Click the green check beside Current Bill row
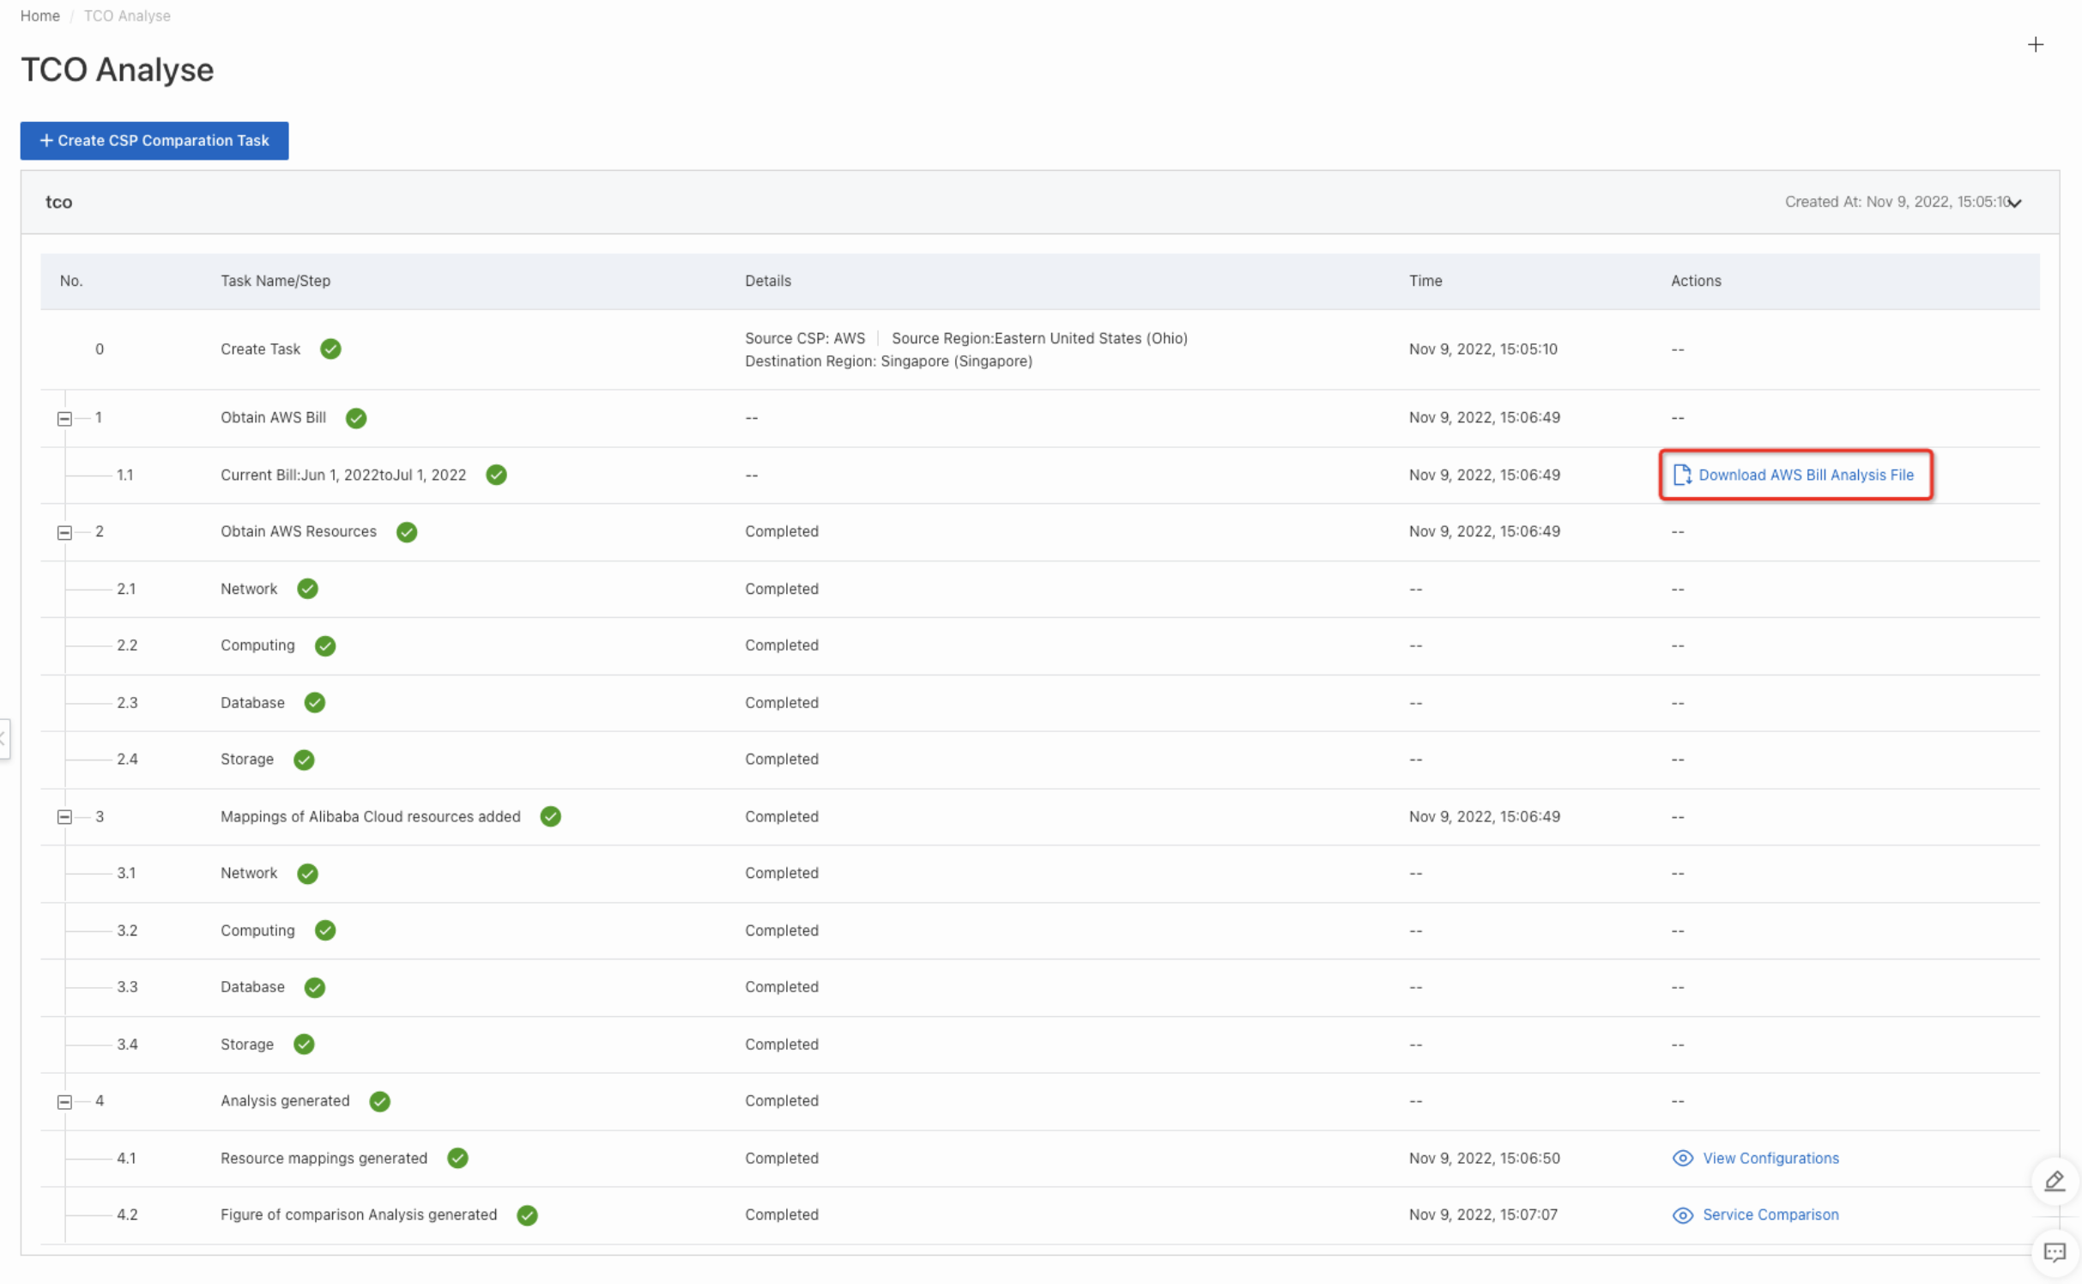The image size is (2082, 1284). [496, 475]
